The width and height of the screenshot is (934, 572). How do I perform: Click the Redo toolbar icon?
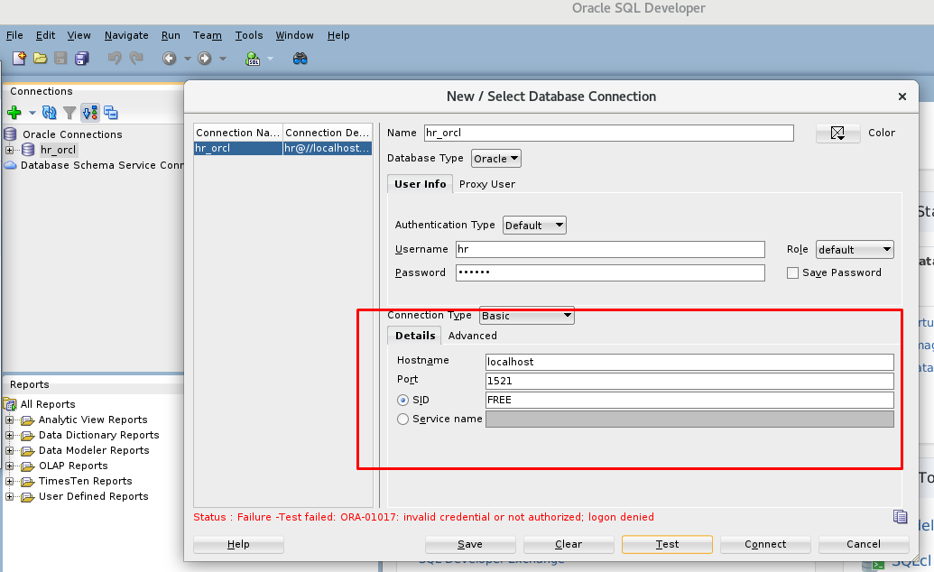coord(136,58)
